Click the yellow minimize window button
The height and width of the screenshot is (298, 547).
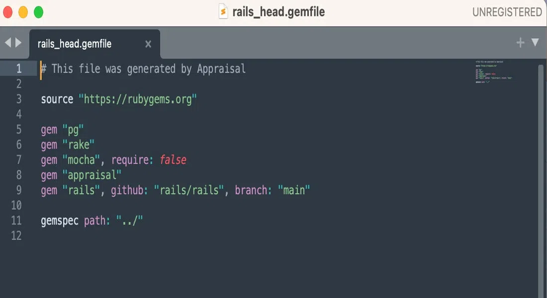click(x=23, y=12)
